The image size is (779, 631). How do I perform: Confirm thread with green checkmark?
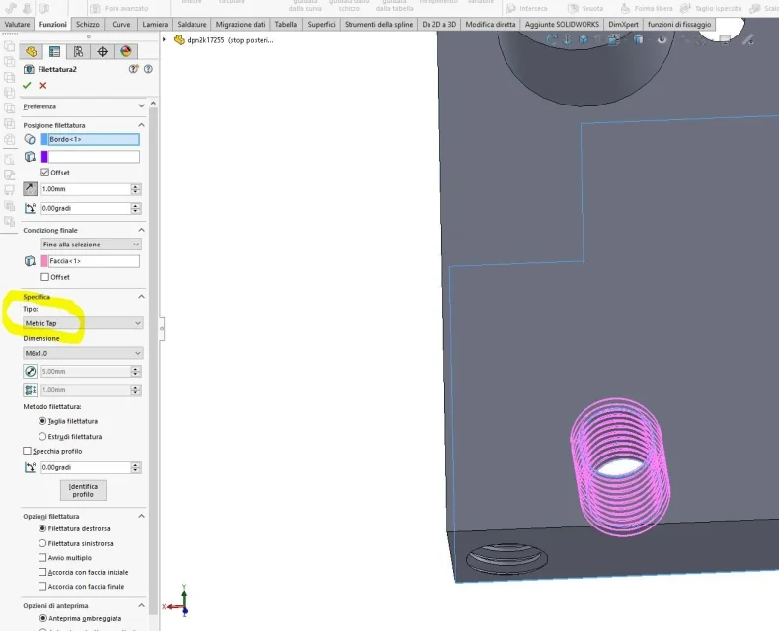point(27,86)
